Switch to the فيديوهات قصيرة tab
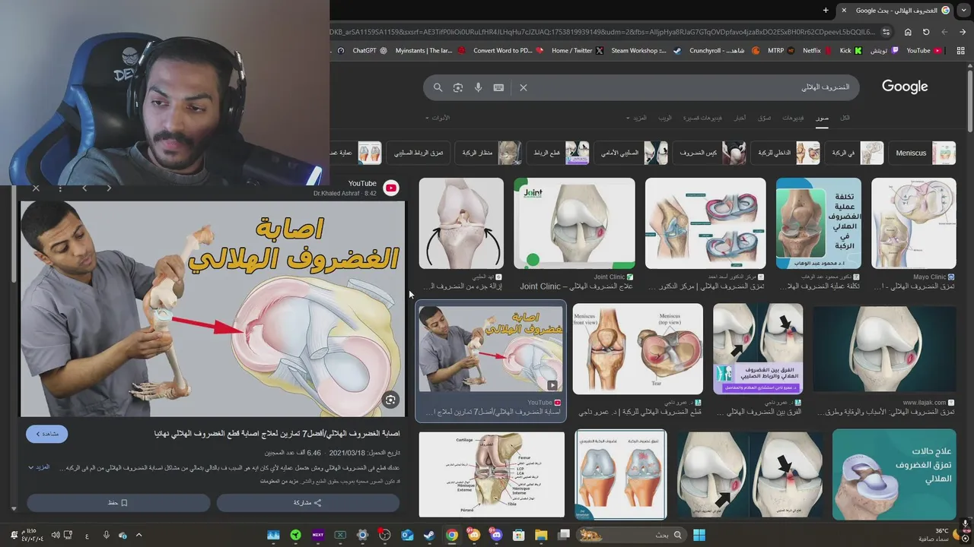 coord(702,118)
